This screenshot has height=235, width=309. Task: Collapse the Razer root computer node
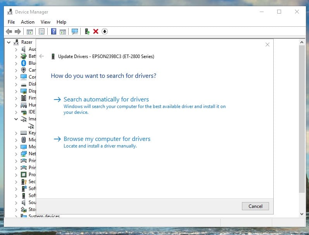[x=9, y=42]
